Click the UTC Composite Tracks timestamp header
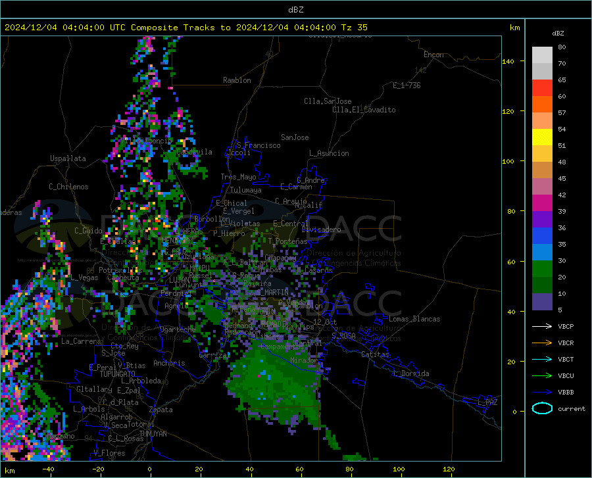The height and width of the screenshot is (478, 592). tap(185, 28)
